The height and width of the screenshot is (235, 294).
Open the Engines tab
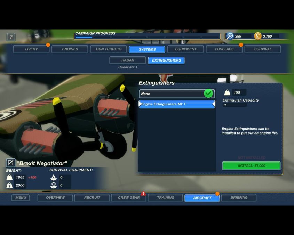tap(70, 49)
